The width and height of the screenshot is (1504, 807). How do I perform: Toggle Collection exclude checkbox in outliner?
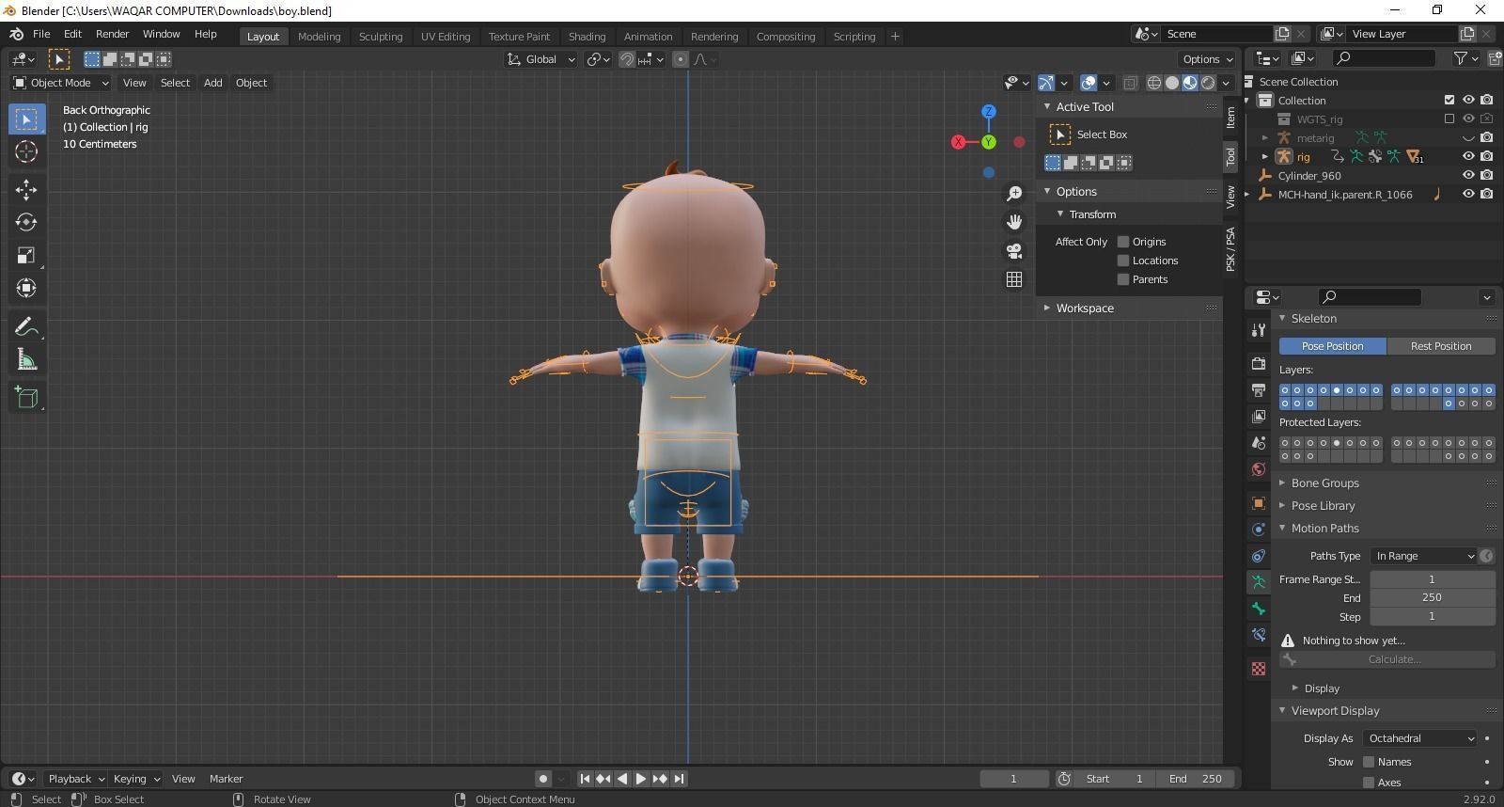(1449, 101)
